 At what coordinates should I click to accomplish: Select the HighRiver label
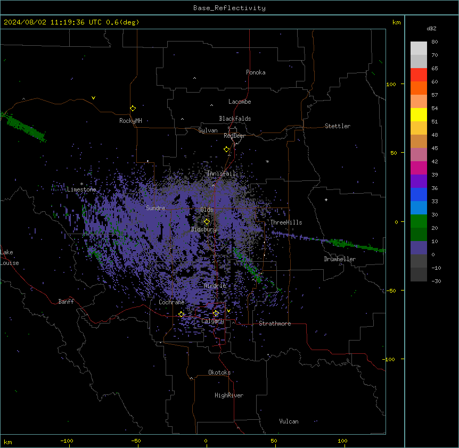pos(229,395)
